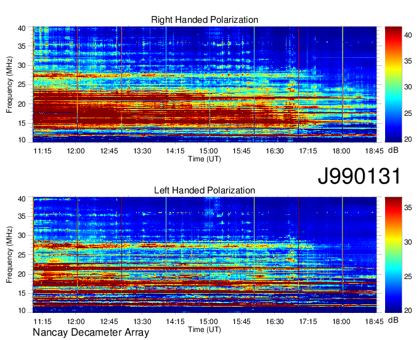The image size is (419, 340).
Task: Click the 18:00 time tick of Right Handed plot
Action: [x=341, y=151]
